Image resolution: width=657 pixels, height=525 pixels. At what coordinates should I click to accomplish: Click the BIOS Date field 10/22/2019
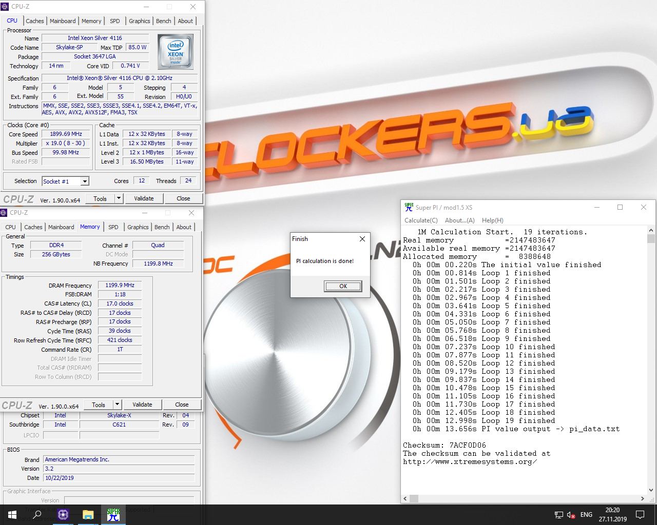(119, 478)
